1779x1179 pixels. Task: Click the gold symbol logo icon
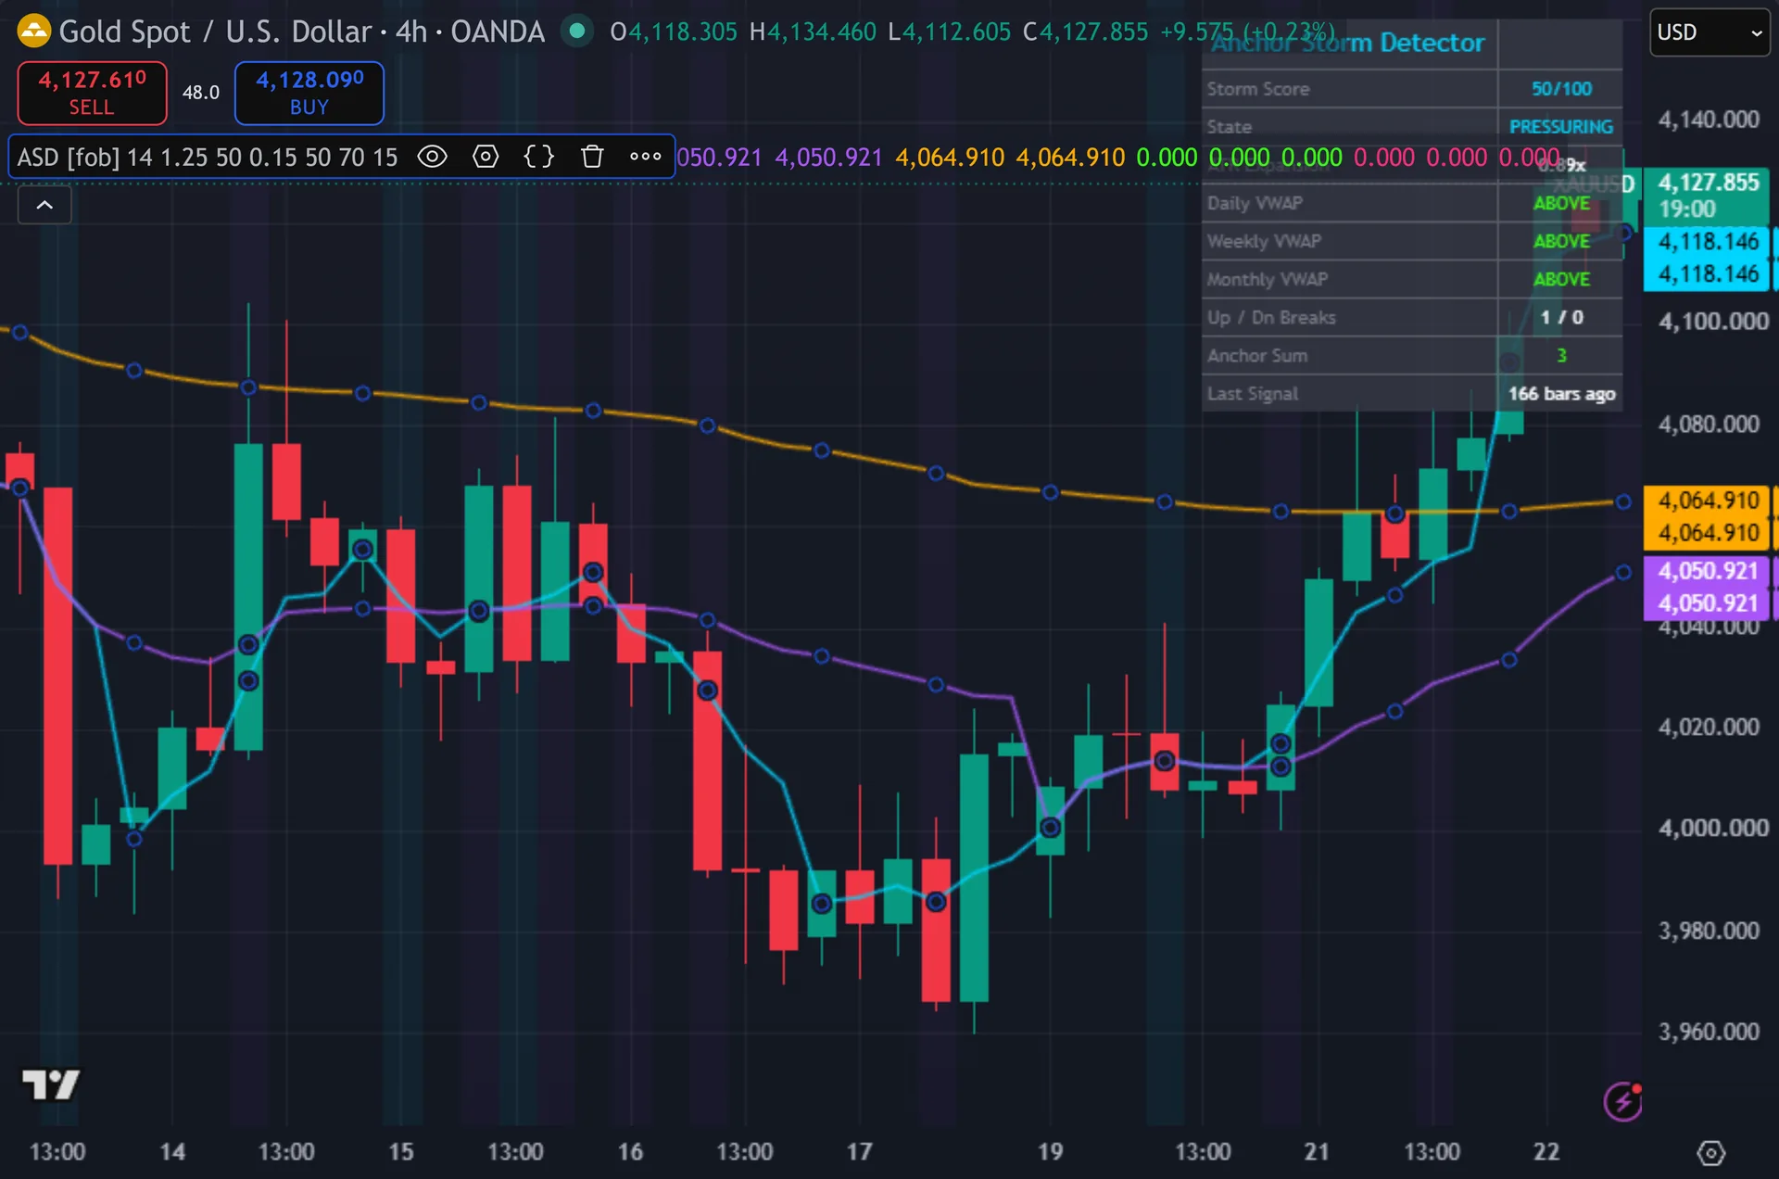34,32
